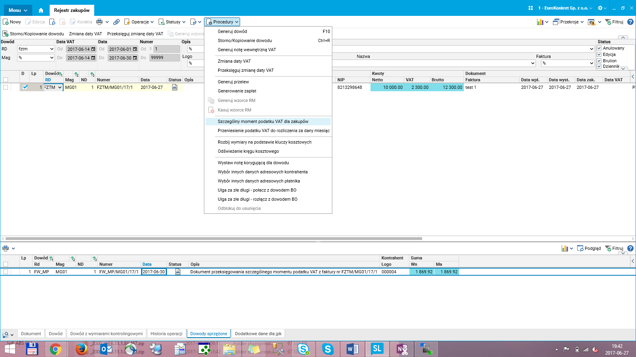This screenshot has width=636, height=357.
Task: Open Microsoft Word from the taskbar
Action: click(352, 349)
